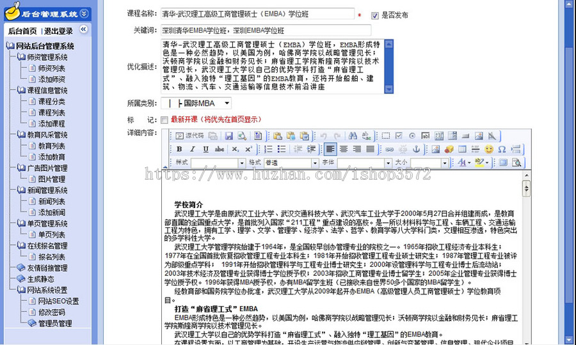The height and width of the screenshot is (345, 576).
Task: Insert a numbered list
Action: [268, 149]
